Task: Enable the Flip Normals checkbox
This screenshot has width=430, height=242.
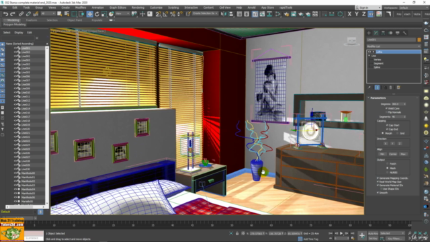Action: pos(387,112)
